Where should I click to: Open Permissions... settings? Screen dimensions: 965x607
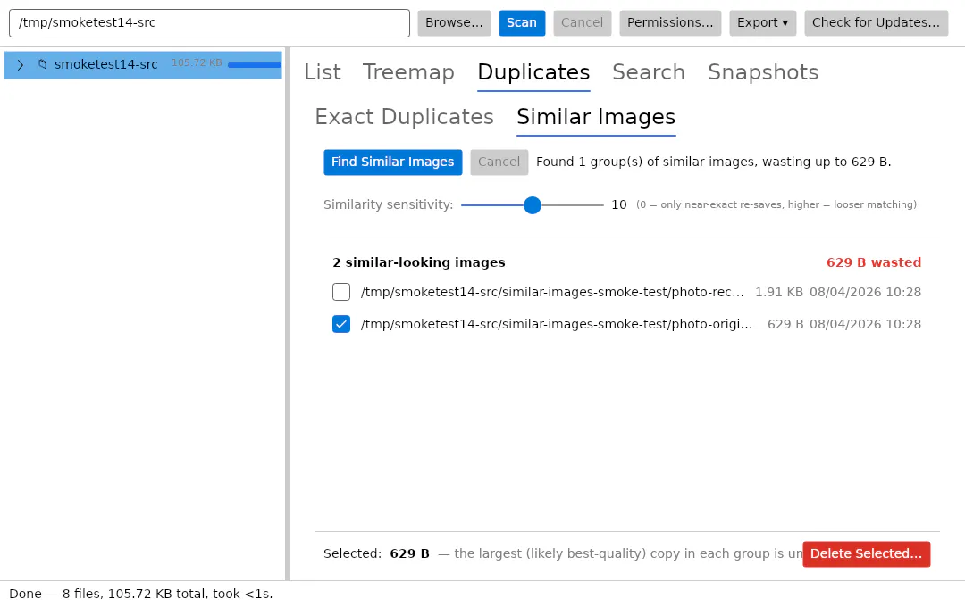670,22
